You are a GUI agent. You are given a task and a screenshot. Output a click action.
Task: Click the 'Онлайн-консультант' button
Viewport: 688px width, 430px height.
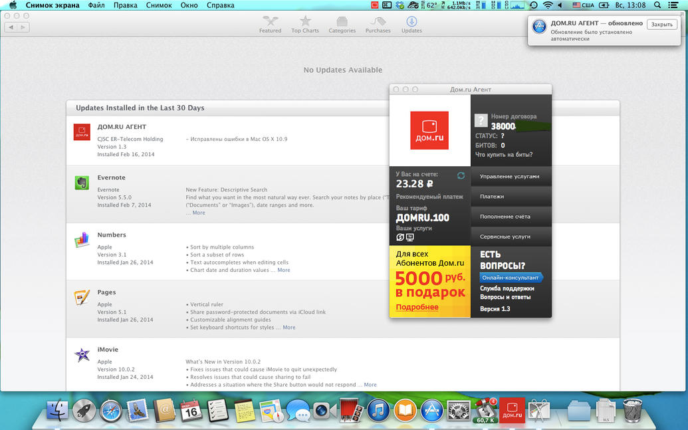(x=511, y=278)
